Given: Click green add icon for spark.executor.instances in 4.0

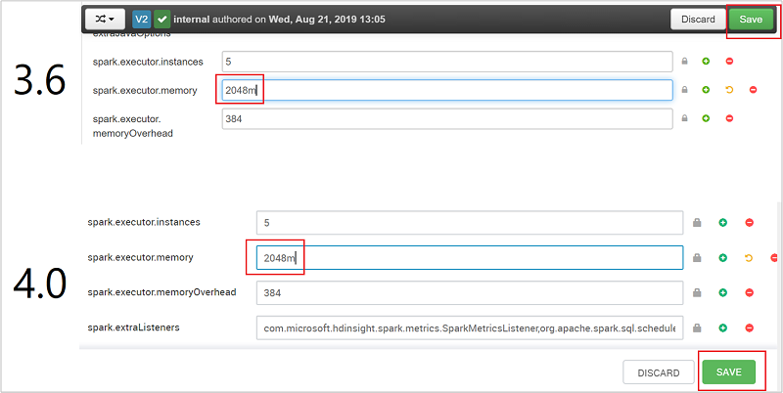Looking at the screenshot, I should click(x=722, y=223).
